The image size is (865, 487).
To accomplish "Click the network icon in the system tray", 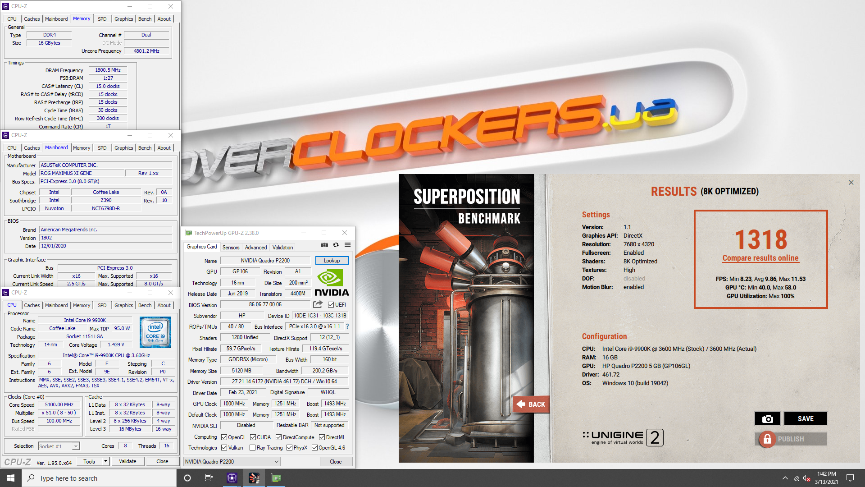I will (797, 478).
